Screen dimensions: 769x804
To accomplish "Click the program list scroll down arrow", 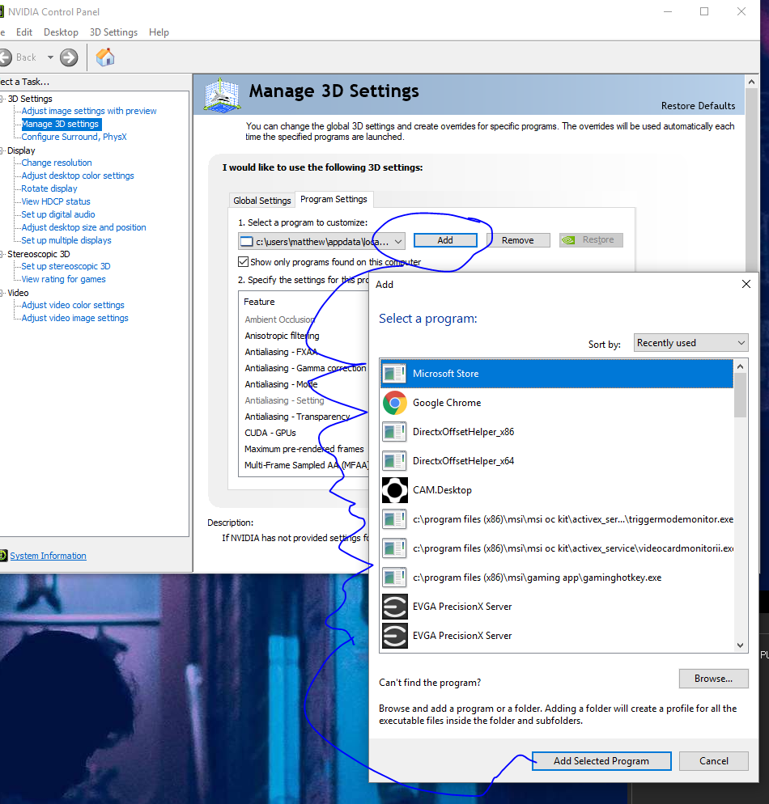I will [740, 645].
